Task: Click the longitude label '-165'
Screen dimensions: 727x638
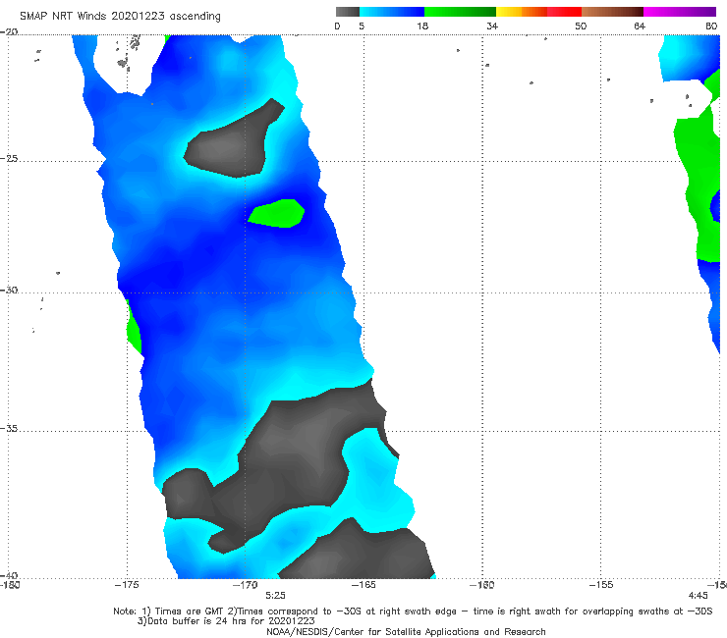Action: pyautogui.click(x=363, y=585)
